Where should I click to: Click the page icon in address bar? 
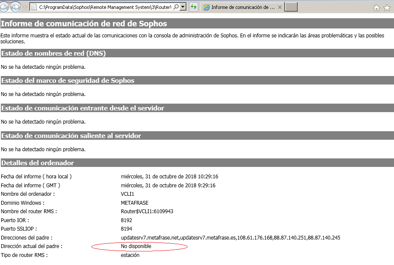pos(34,7)
